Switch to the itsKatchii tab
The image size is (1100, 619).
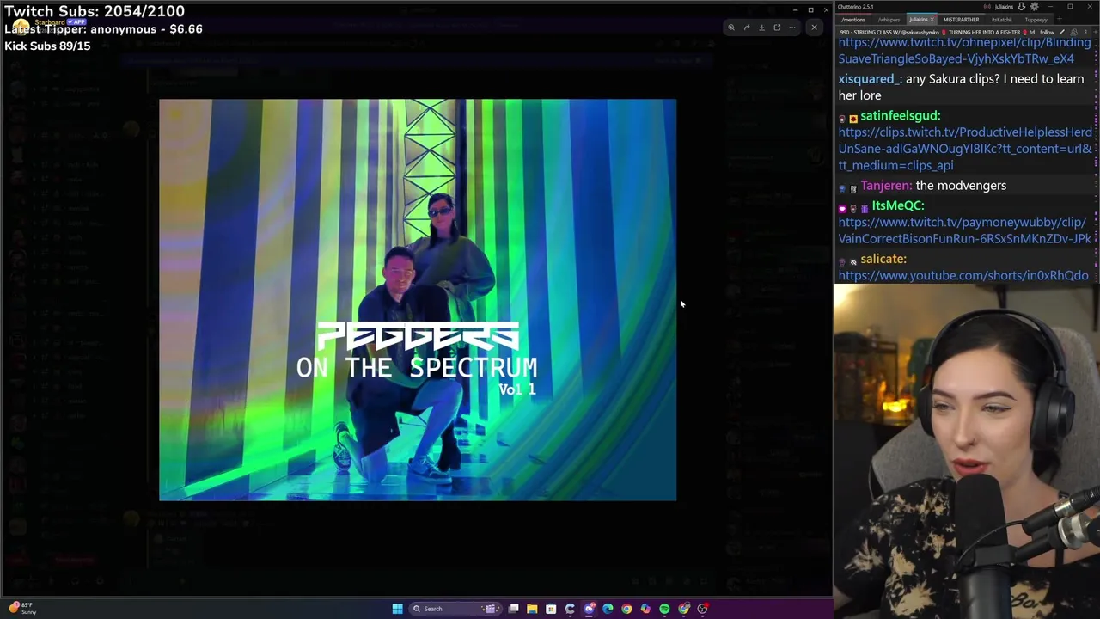click(x=1001, y=20)
